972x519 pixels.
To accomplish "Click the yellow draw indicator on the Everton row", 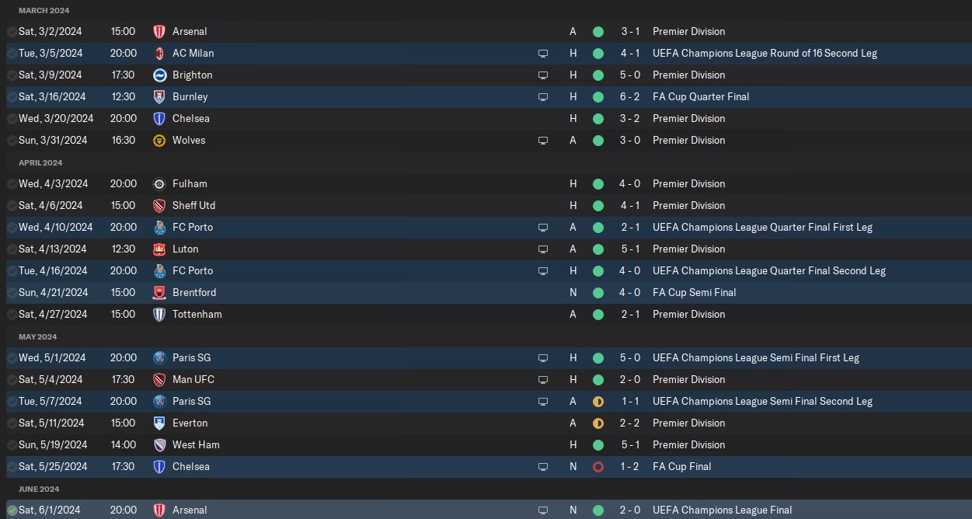I will [x=597, y=423].
